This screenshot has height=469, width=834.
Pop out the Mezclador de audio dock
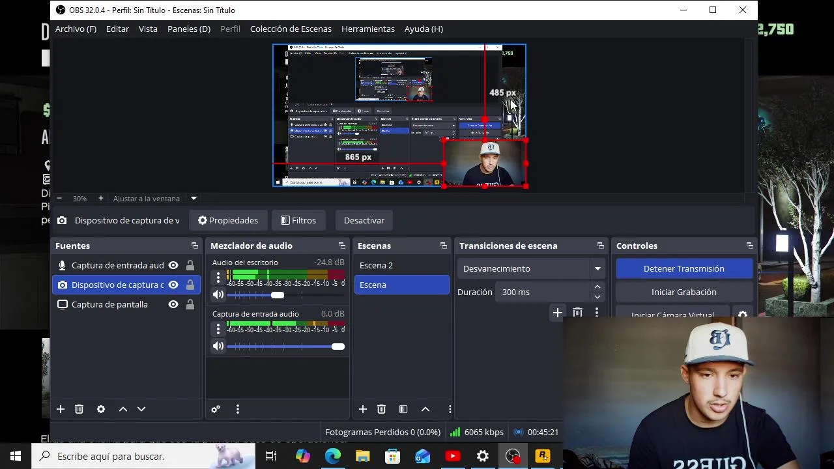tap(342, 246)
